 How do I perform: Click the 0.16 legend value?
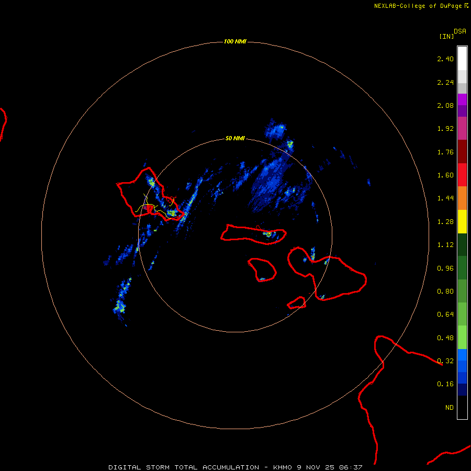click(x=445, y=384)
